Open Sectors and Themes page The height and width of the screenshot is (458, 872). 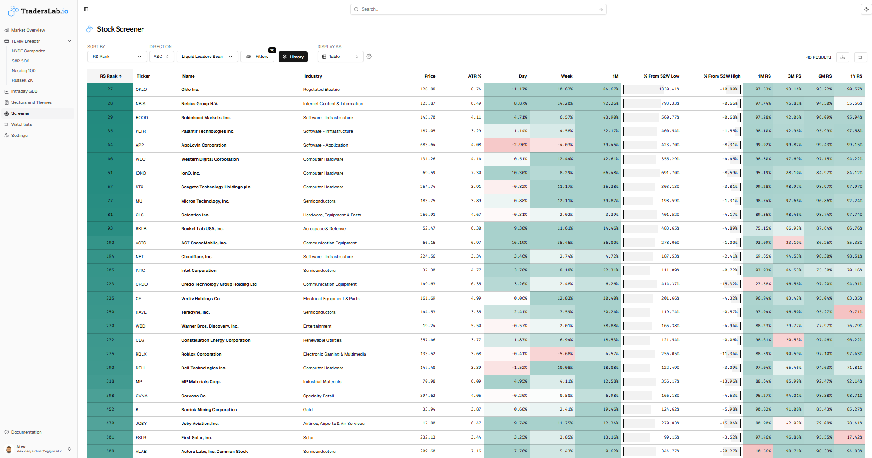click(31, 102)
